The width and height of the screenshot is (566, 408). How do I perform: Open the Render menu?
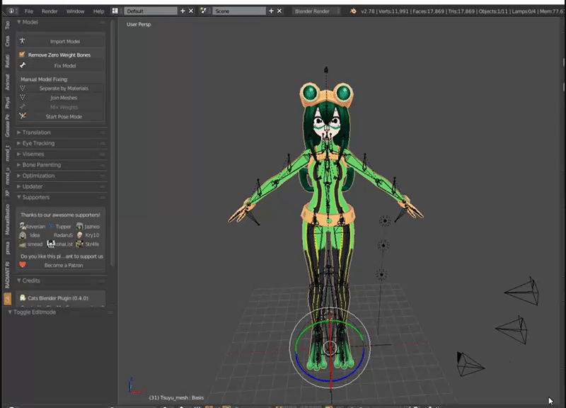click(50, 11)
